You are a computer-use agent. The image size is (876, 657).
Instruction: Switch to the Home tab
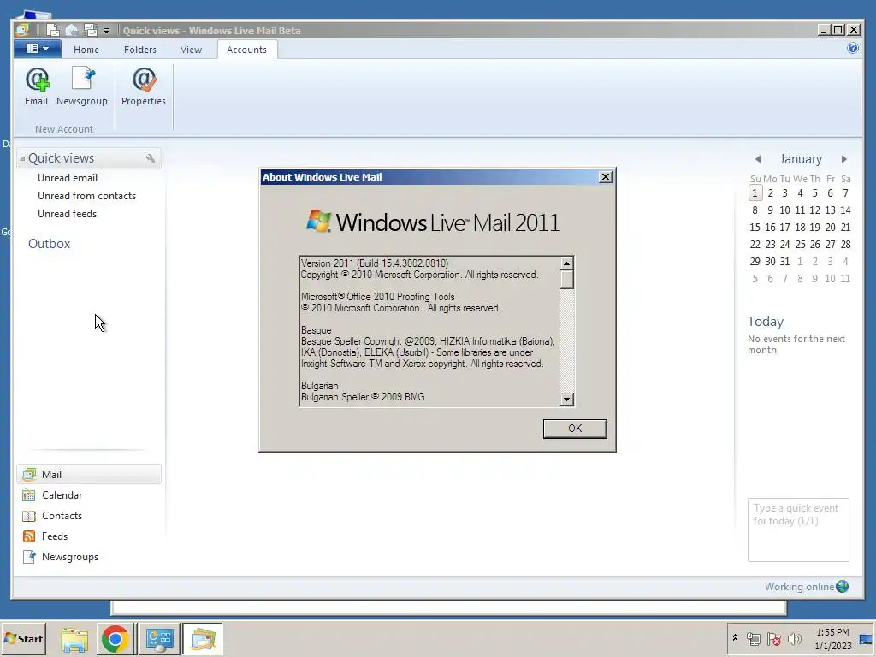tap(86, 50)
